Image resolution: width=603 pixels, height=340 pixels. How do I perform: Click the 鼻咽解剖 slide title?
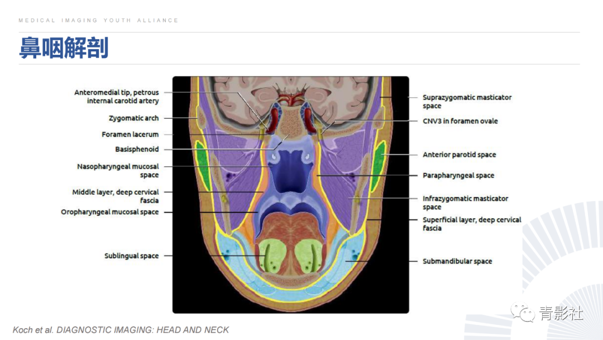pos(64,48)
